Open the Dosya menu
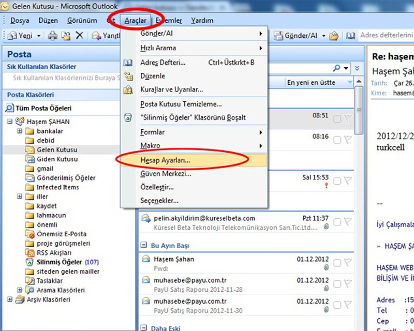 click(20, 21)
